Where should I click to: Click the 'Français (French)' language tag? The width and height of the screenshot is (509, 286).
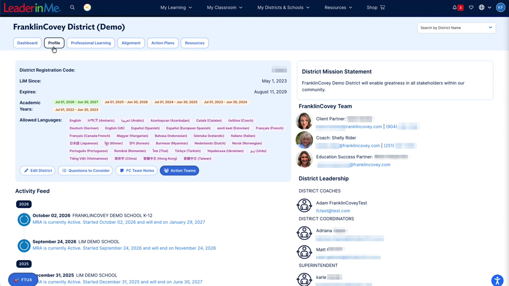(269, 128)
